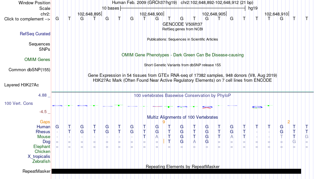Select the X_tropicalis alignment row label

click(39, 157)
